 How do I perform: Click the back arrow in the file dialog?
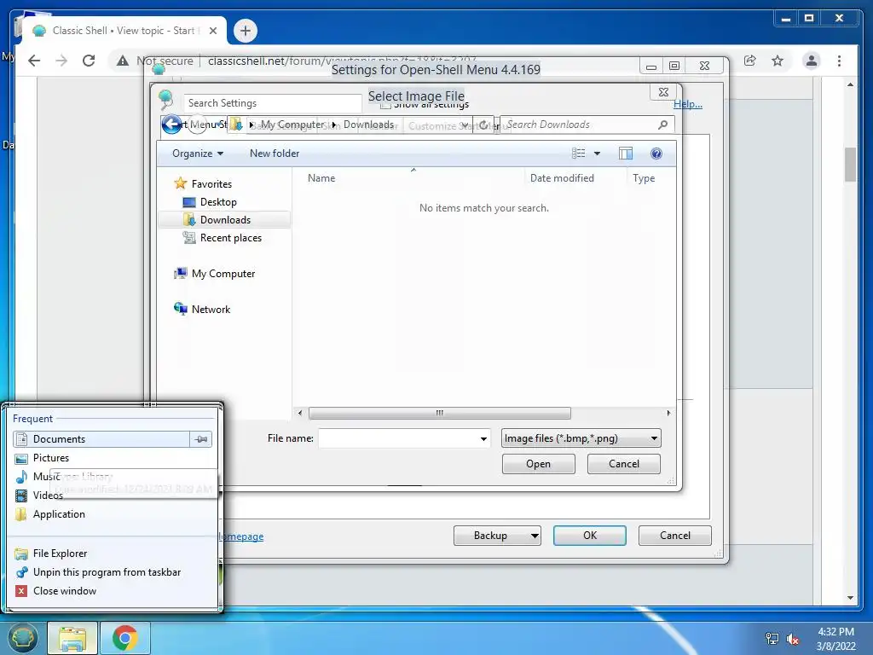(172, 125)
